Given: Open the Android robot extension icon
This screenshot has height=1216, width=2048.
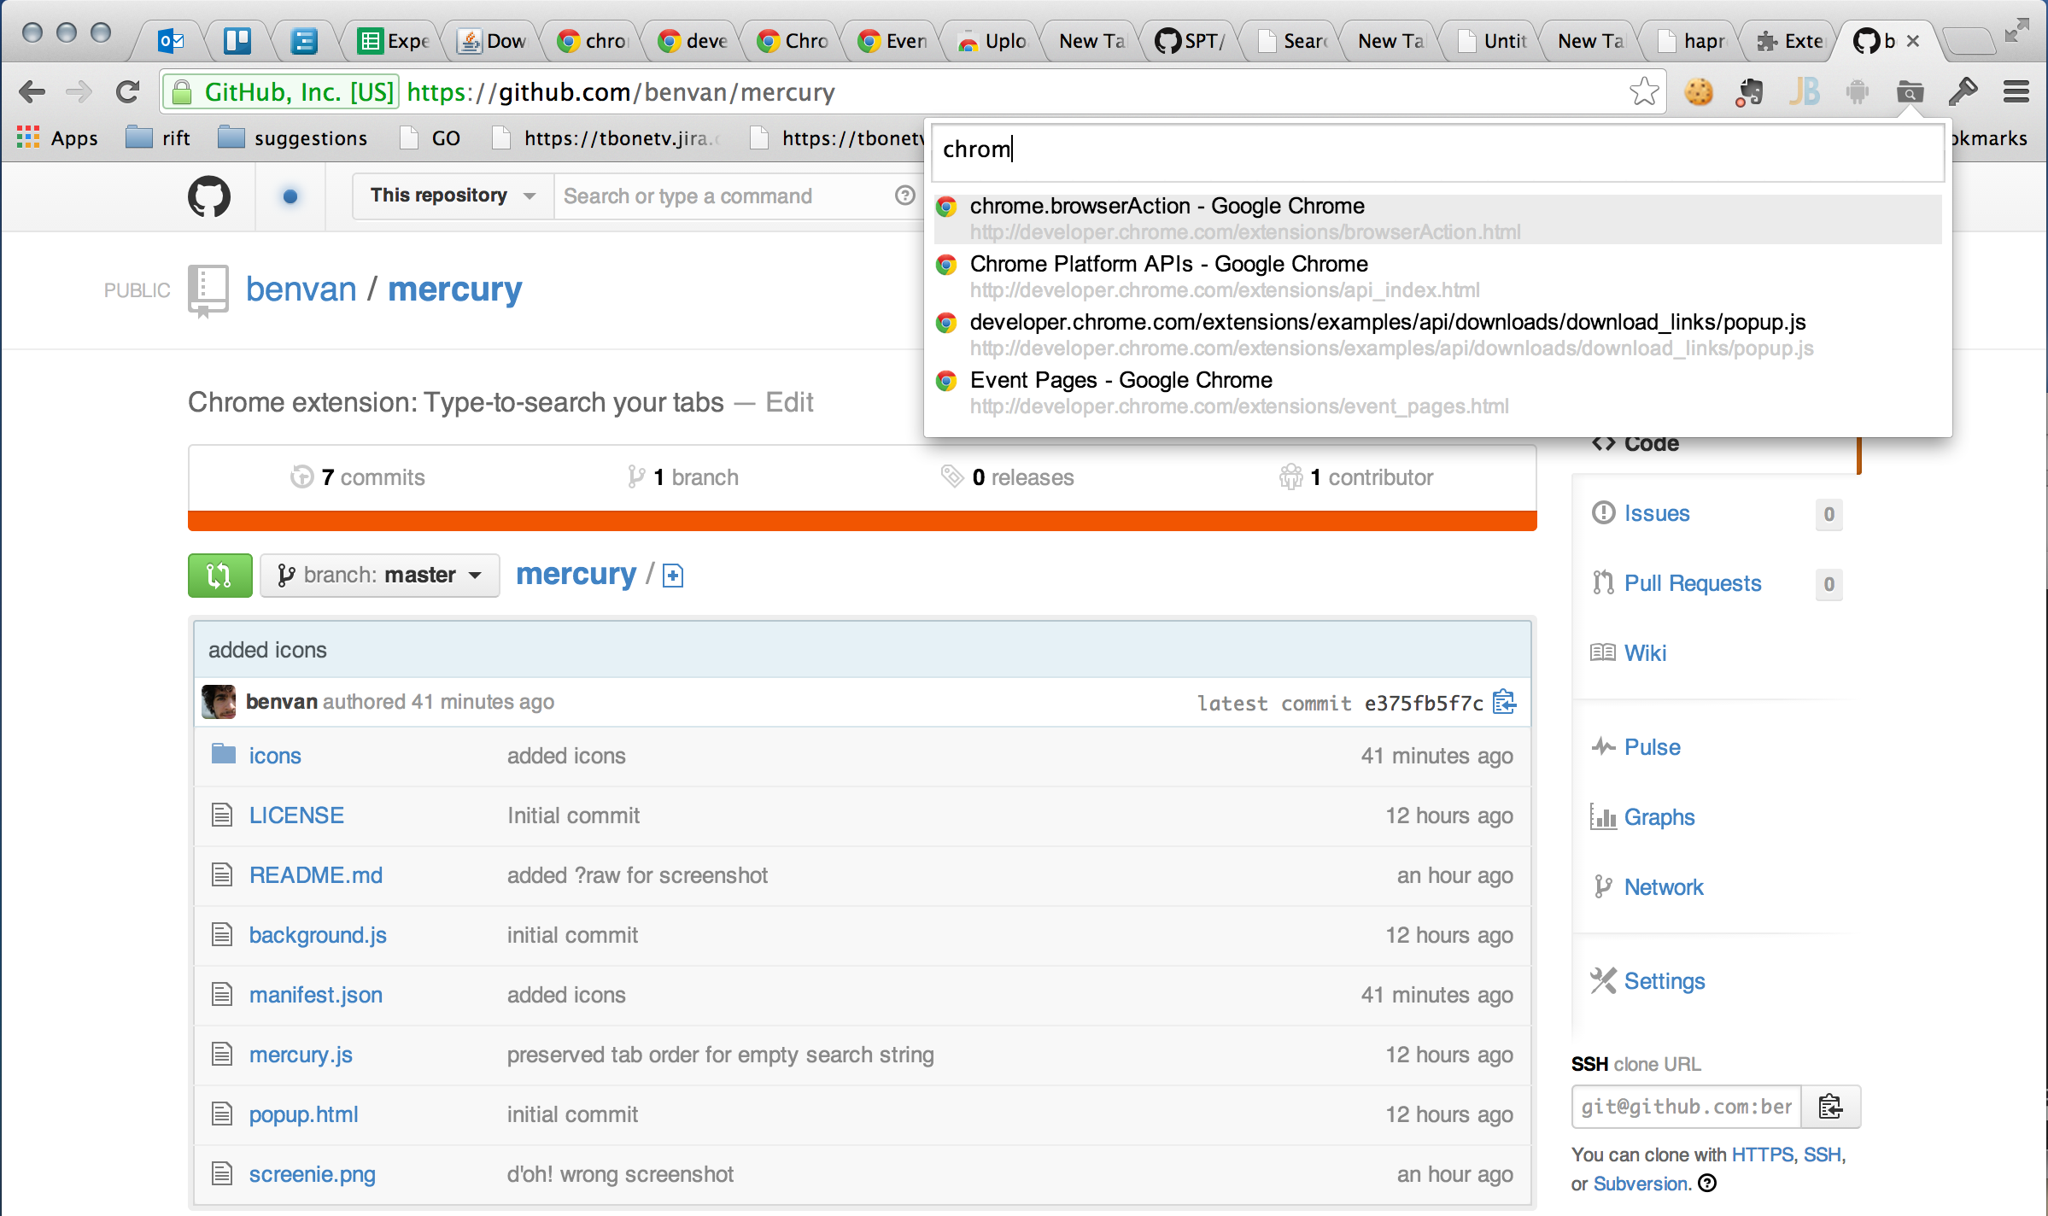Looking at the screenshot, I should [1857, 91].
